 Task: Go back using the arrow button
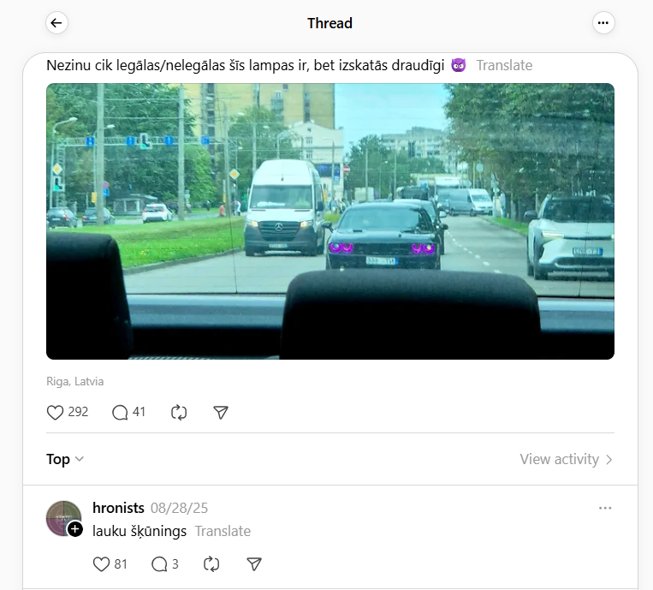click(x=56, y=23)
